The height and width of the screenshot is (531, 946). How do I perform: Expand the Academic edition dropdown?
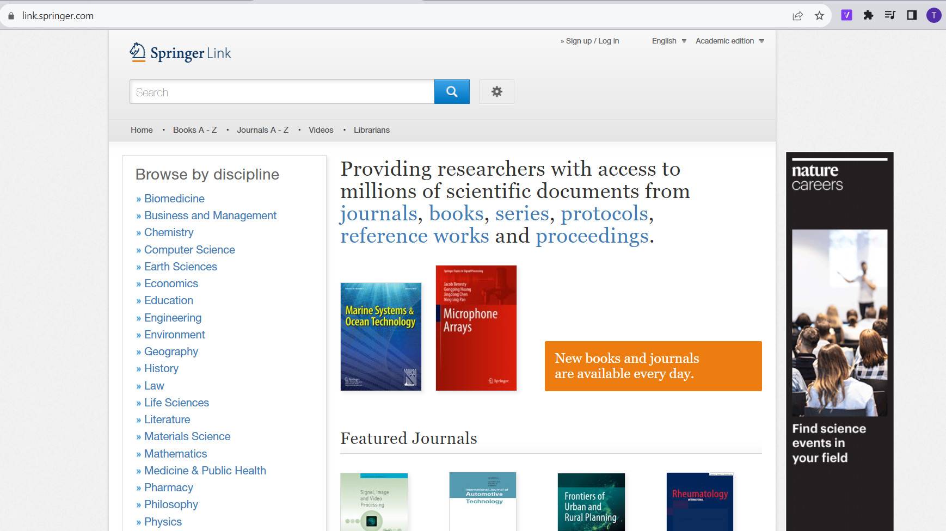click(x=730, y=41)
